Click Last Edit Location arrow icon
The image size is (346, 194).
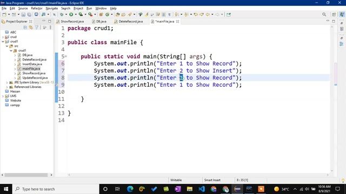(x=196, y=15)
